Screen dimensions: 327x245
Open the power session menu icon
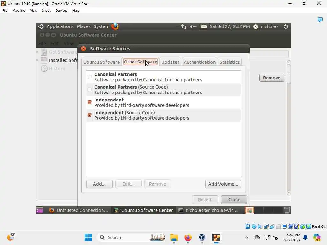pos(286,26)
